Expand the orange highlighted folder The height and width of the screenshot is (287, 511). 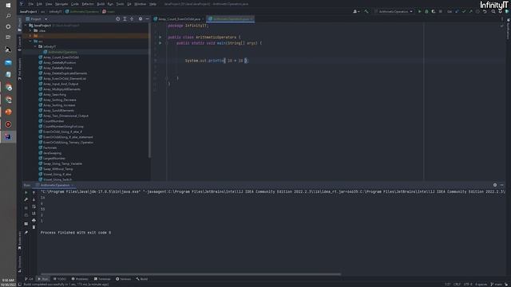pos(30,36)
